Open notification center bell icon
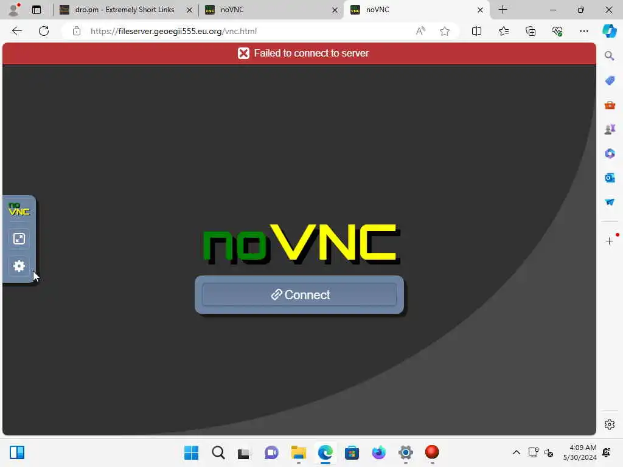The width and height of the screenshot is (623, 467). 607,452
